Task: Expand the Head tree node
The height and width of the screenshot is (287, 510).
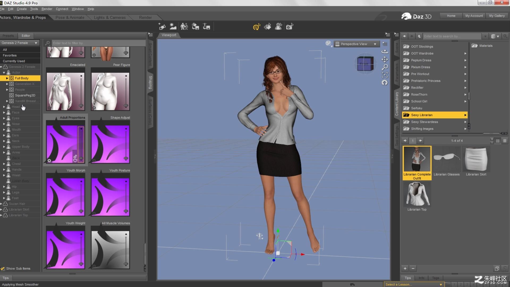Action: pos(4,107)
